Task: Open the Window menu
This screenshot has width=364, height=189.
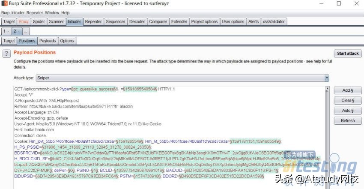Action: 52,13
